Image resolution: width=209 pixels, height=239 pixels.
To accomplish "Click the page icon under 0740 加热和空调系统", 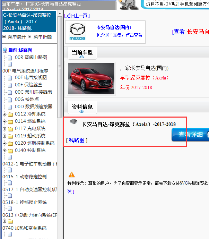I will (x=10, y=234).
